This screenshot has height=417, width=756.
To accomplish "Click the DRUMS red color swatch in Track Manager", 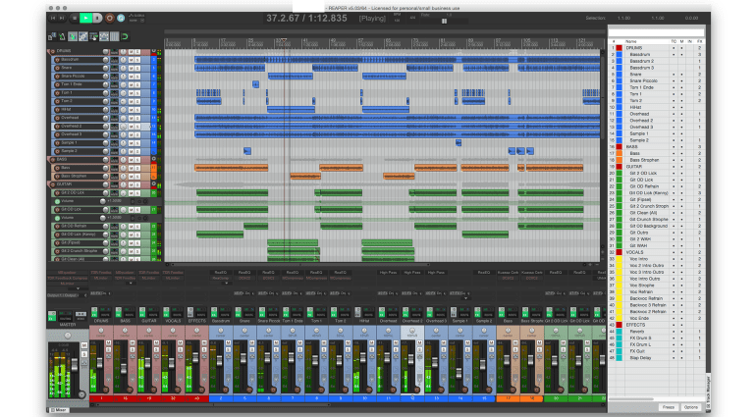I will [618, 47].
